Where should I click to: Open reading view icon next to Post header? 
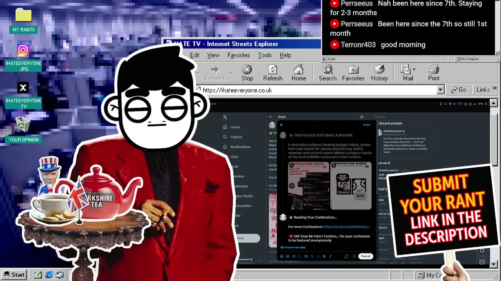click(362, 117)
